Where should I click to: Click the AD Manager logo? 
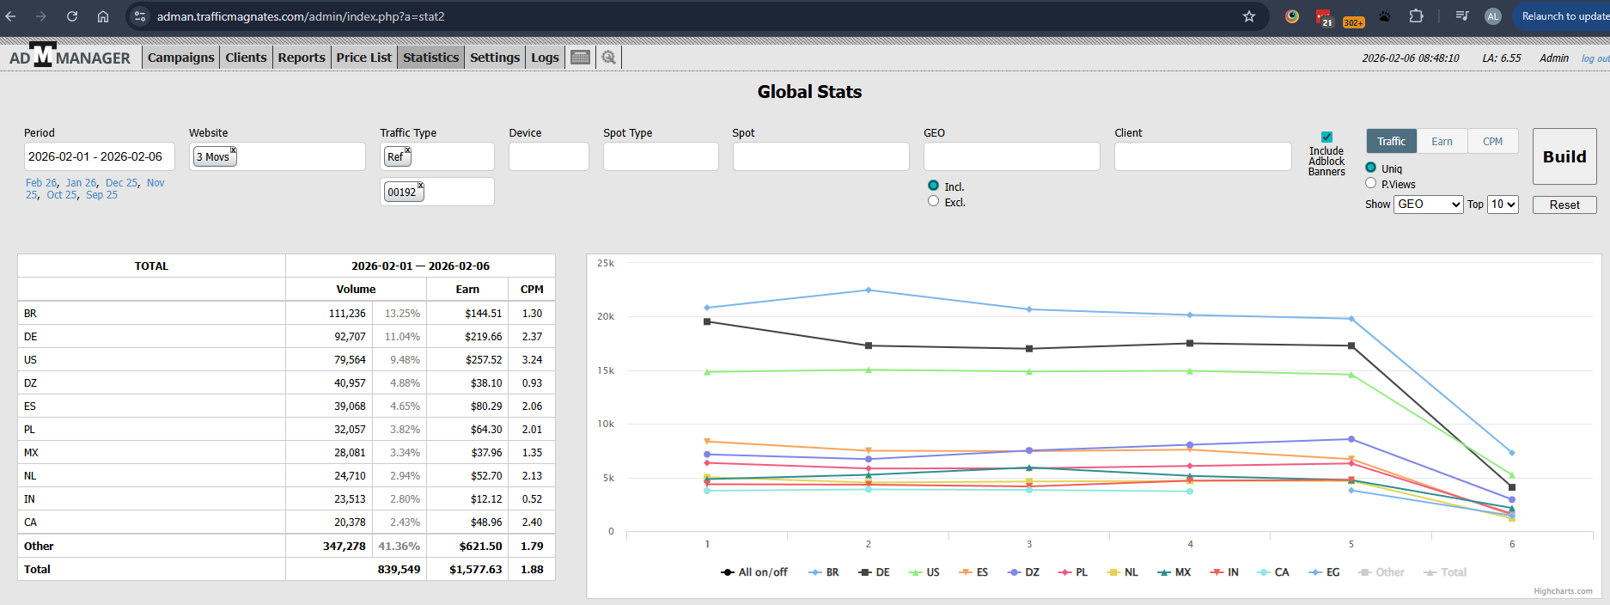pyautogui.click(x=70, y=57)
